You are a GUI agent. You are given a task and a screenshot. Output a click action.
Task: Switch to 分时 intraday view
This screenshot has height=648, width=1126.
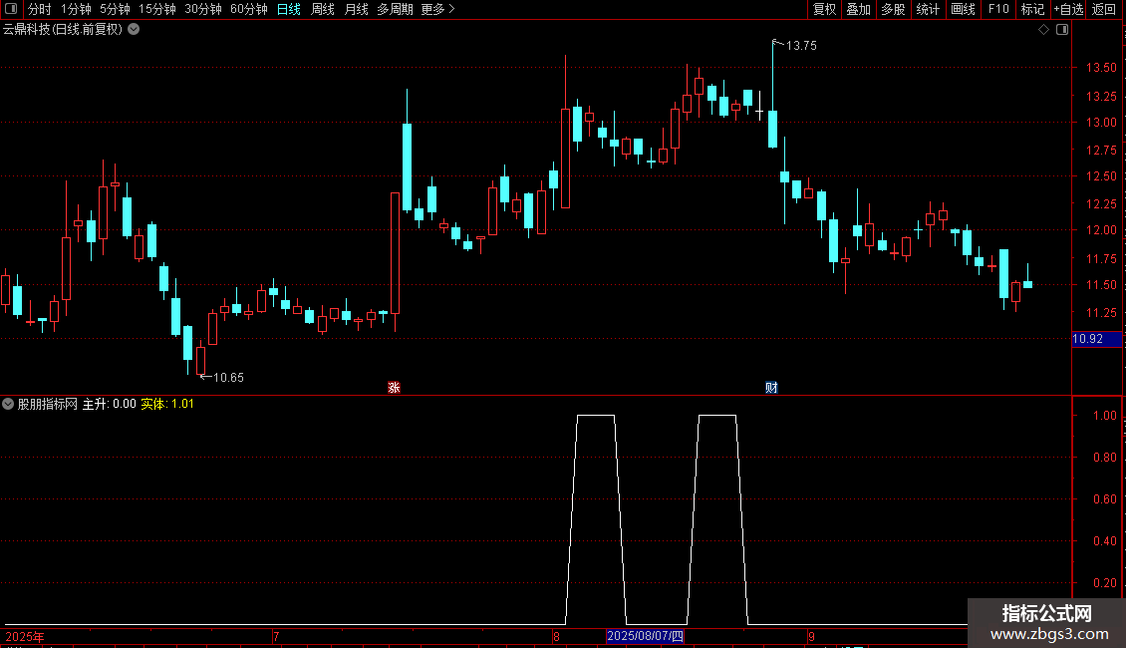tap(40, 9)
